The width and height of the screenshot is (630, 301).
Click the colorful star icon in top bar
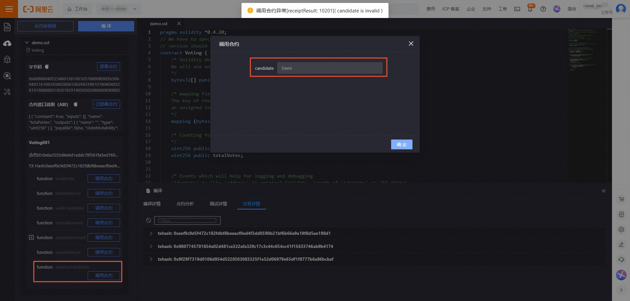tap(557, 9)
